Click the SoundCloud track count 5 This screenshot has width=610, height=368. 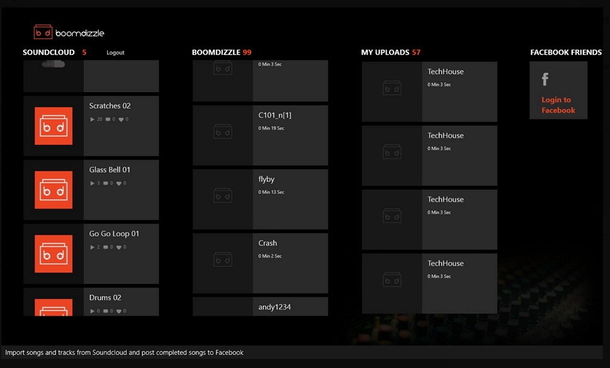[84, 52]
